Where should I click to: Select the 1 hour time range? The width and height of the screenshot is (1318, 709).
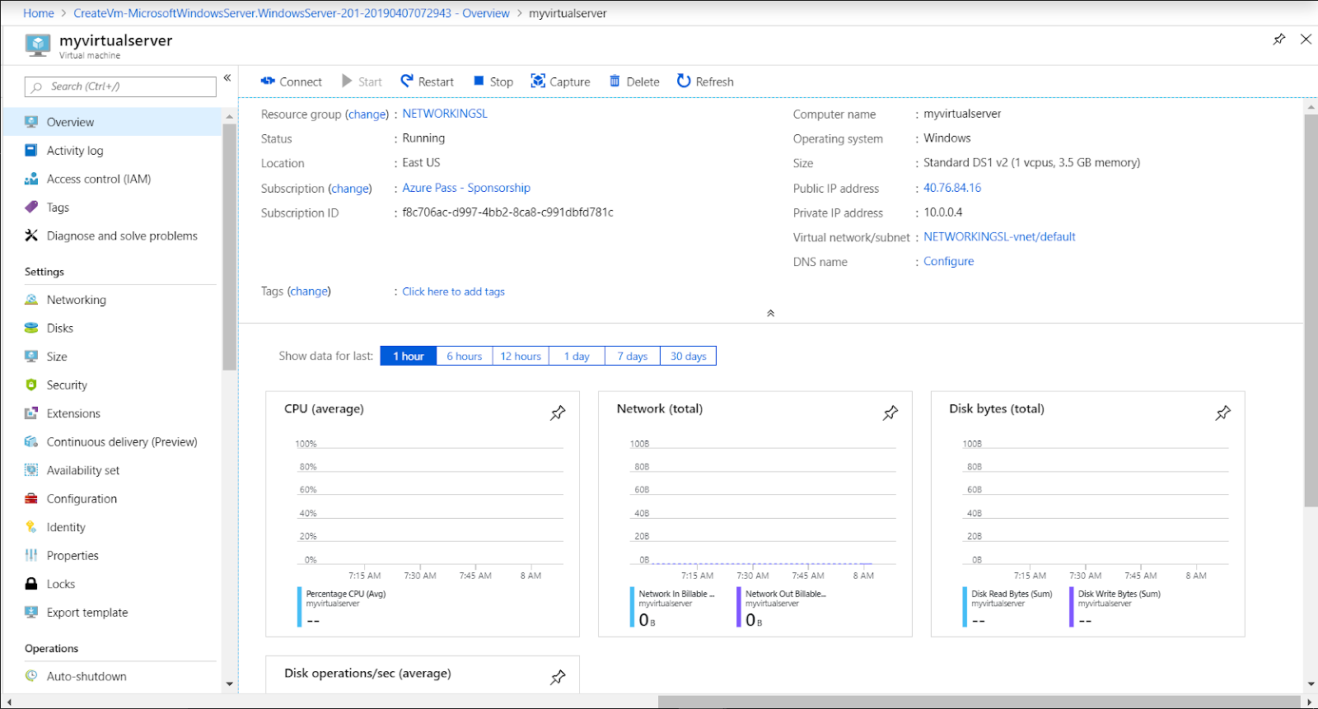click(x=409, y=356)
